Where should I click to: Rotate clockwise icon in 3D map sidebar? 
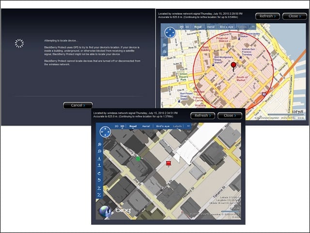click(x=99, y=173)
